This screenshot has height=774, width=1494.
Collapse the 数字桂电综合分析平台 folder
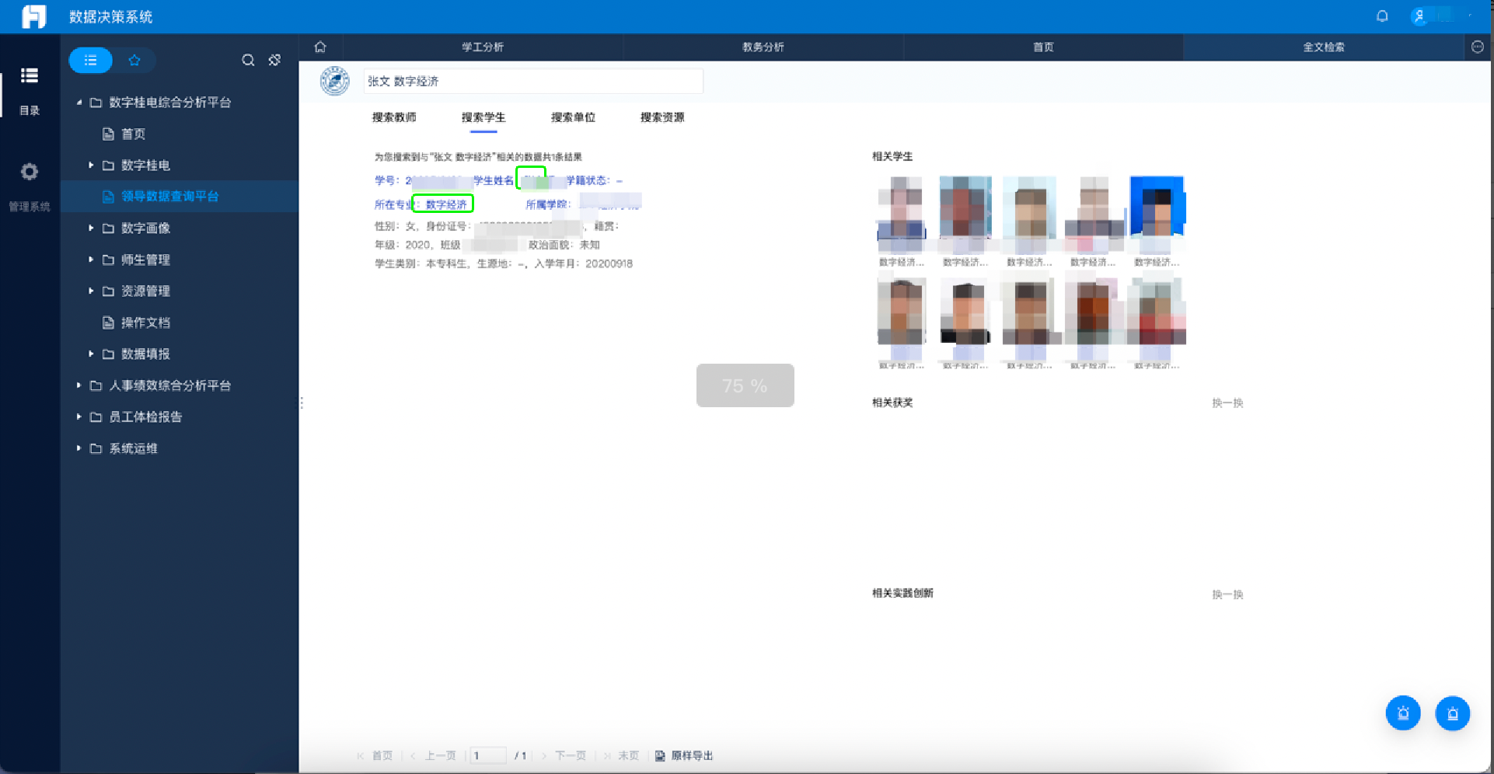click(79, 103)
